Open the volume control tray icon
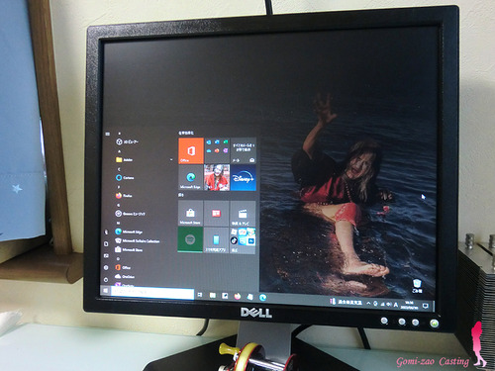This screenshot has width=495, height=371. coord(389,304)
